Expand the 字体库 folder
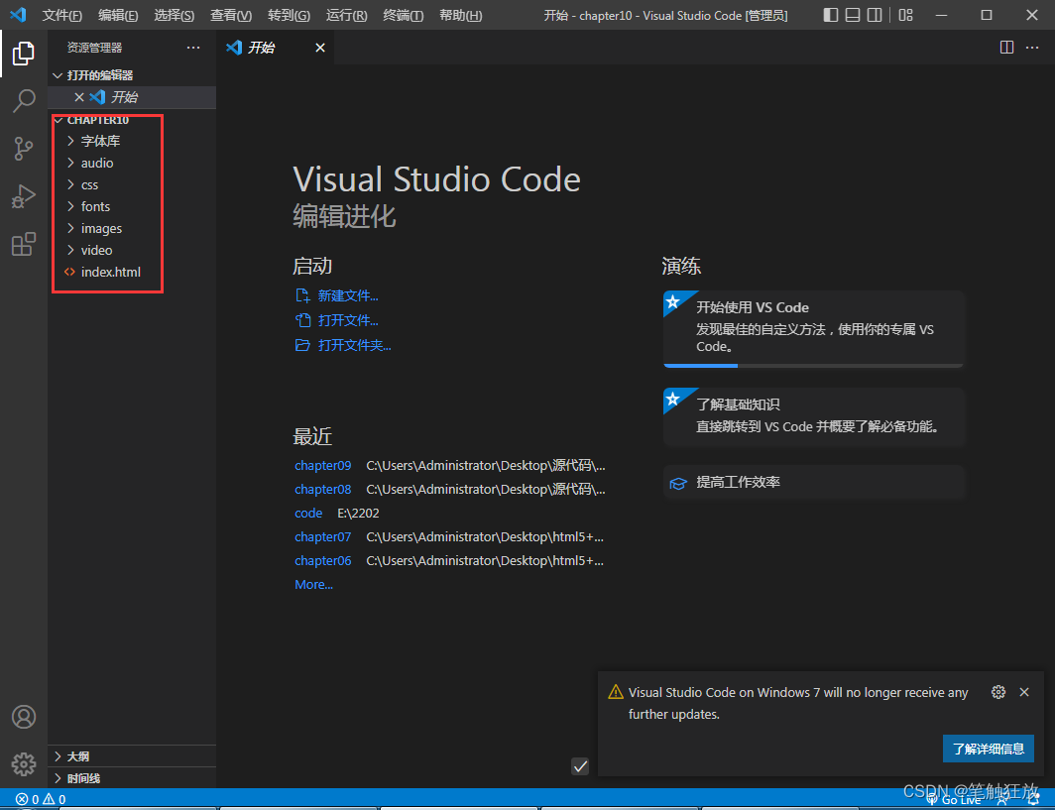The height and width of the screenshot is (810, 1055). (x=132, y=141)
